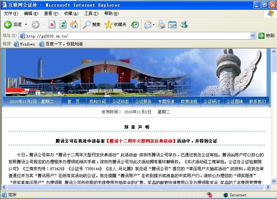
Task: Go to 首页 in site navigation
Action: click(74, 102)
